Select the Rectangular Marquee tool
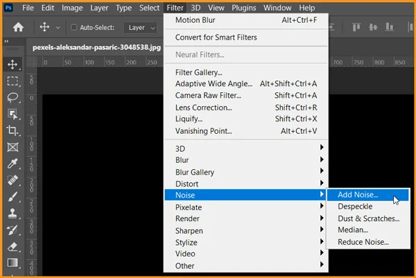The width and height of the screenshot is (416, 278). point(12,80)
